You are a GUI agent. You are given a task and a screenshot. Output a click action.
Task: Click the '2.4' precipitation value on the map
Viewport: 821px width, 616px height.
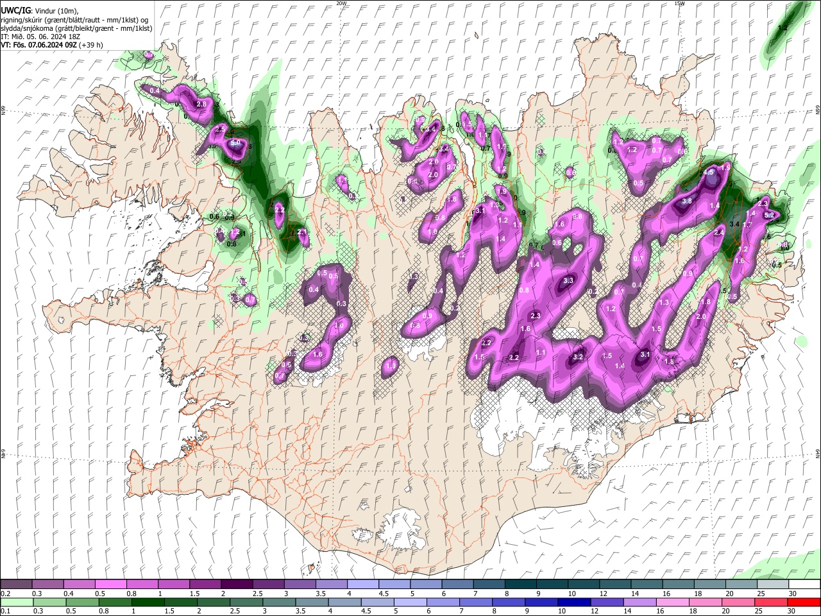719,233
